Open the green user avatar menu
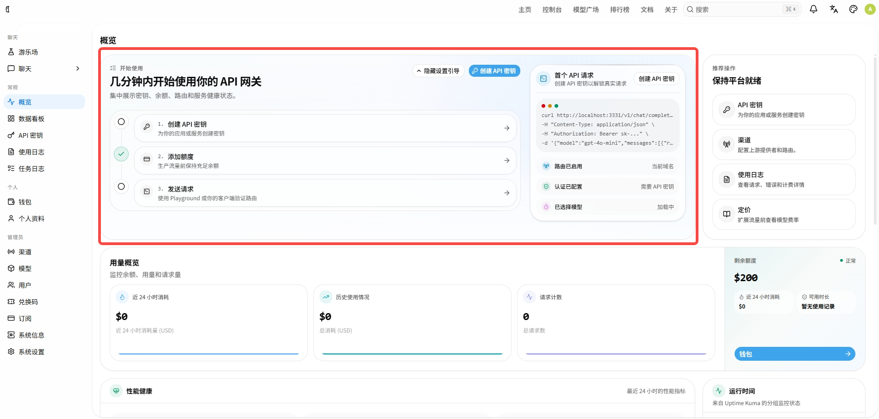Screen dimensions: 879x419 [x=870, y=9]
